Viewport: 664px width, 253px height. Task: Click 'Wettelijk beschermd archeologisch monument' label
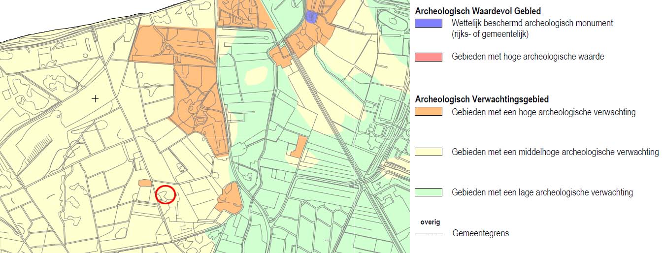(532, 23)
